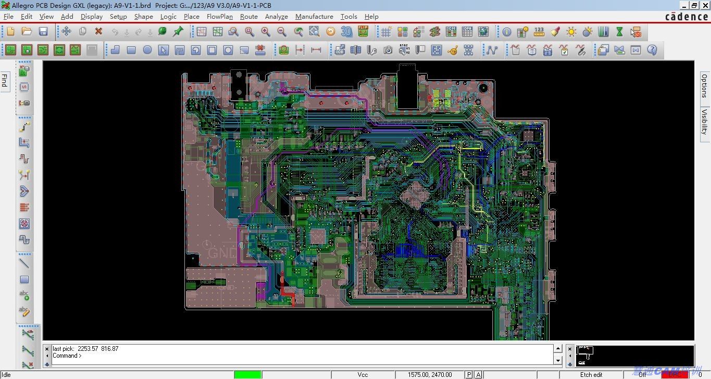Open the Shape menu

143,17
